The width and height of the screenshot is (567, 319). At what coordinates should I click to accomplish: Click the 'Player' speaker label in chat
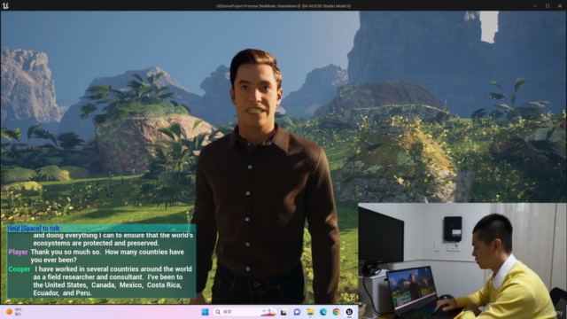(x=18, y=252)
